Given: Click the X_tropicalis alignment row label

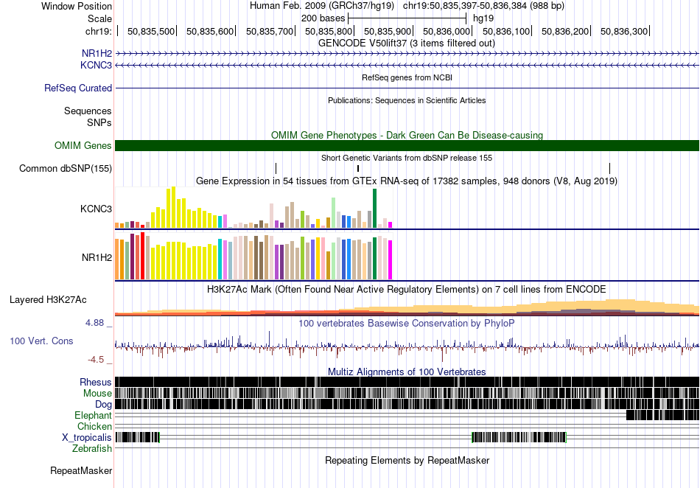Looking at the screenshot, I should point(87,438).
